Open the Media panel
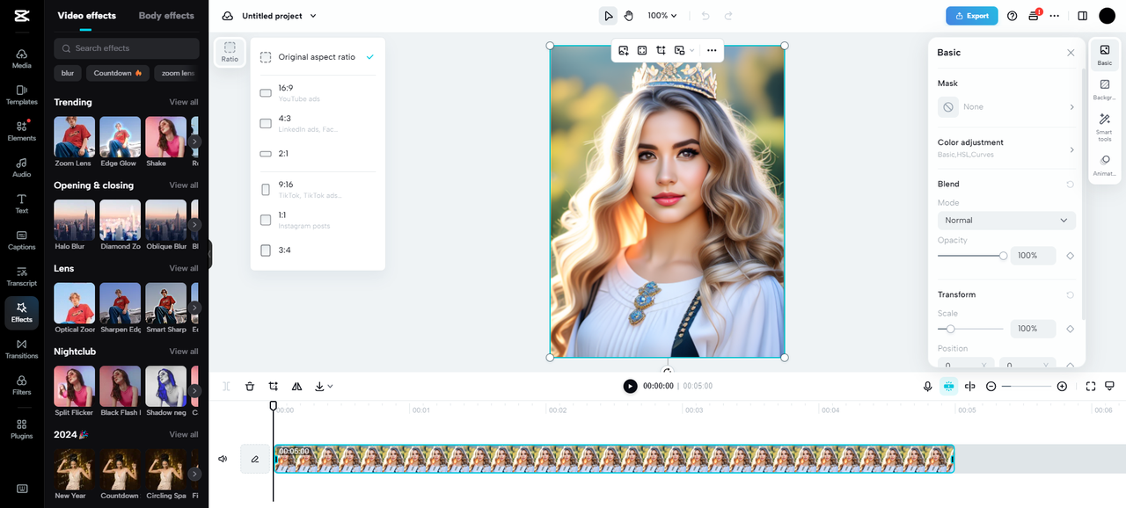Screen dimensions: 1126x508 [x=22, y=59]
